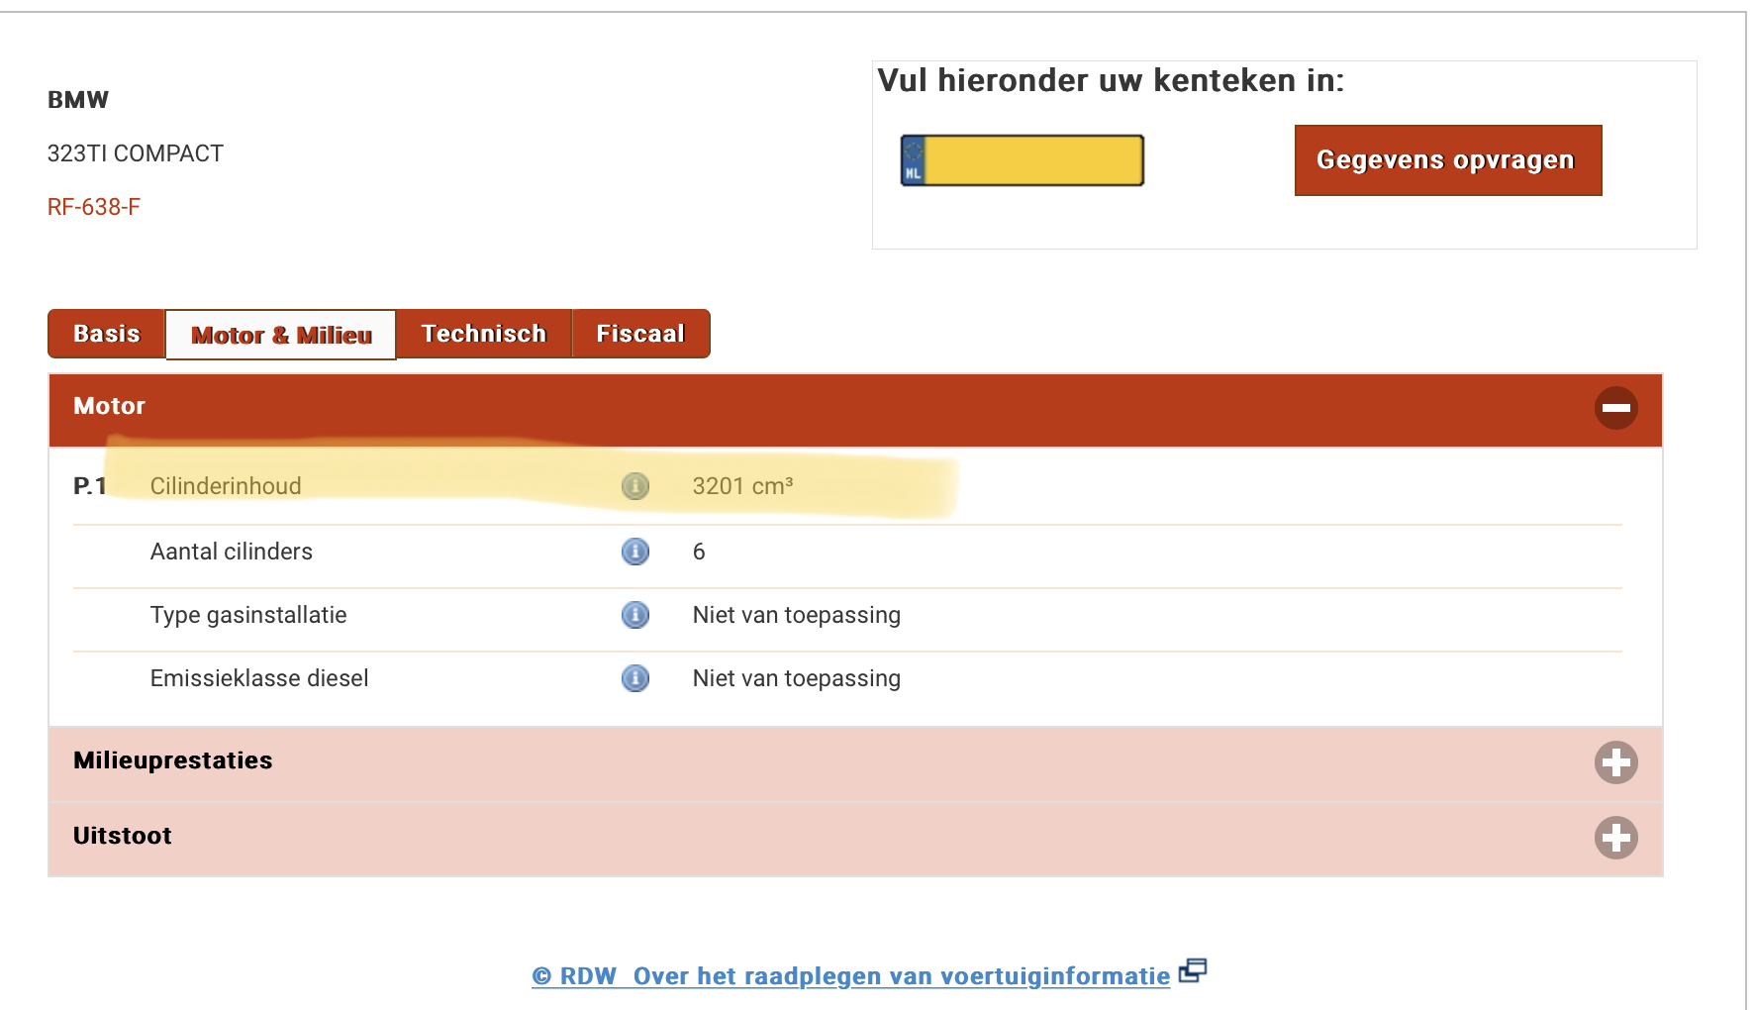Click Niet van toepassing for Emissieklasse diesel
This screenshot has width=1755, height=1010.
[797, 678]
